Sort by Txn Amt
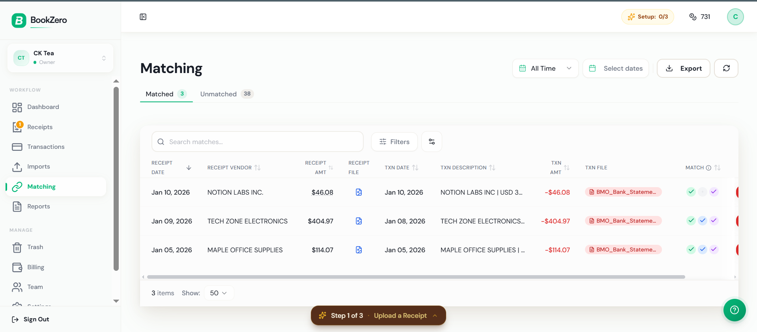This screenshot has width=757, height=332. coord(566,168)
